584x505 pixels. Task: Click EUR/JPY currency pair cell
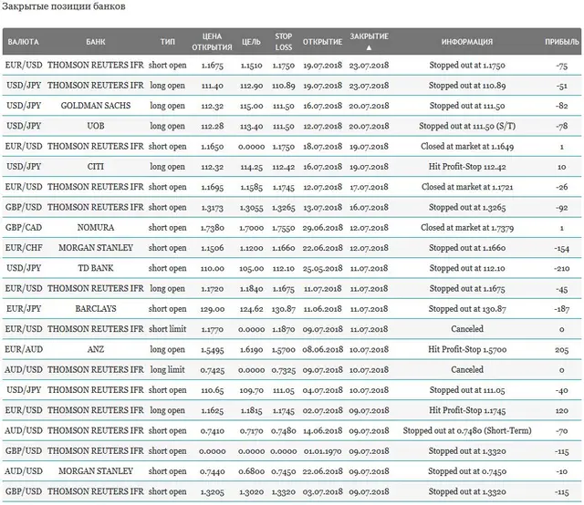pyautogui.click(x=24, y=308)
